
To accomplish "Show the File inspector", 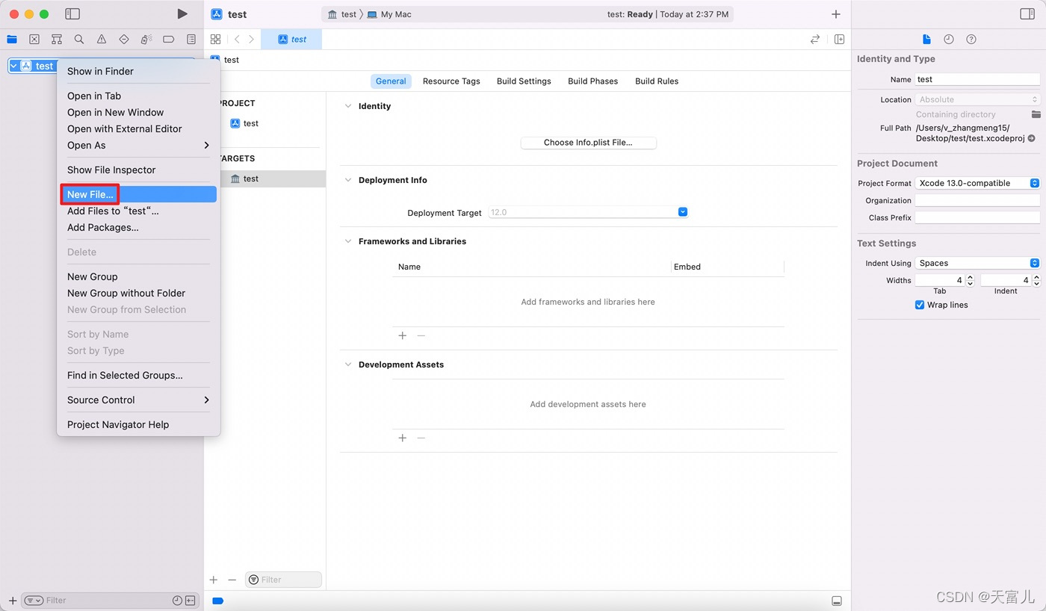I will [x=926, y=39].
